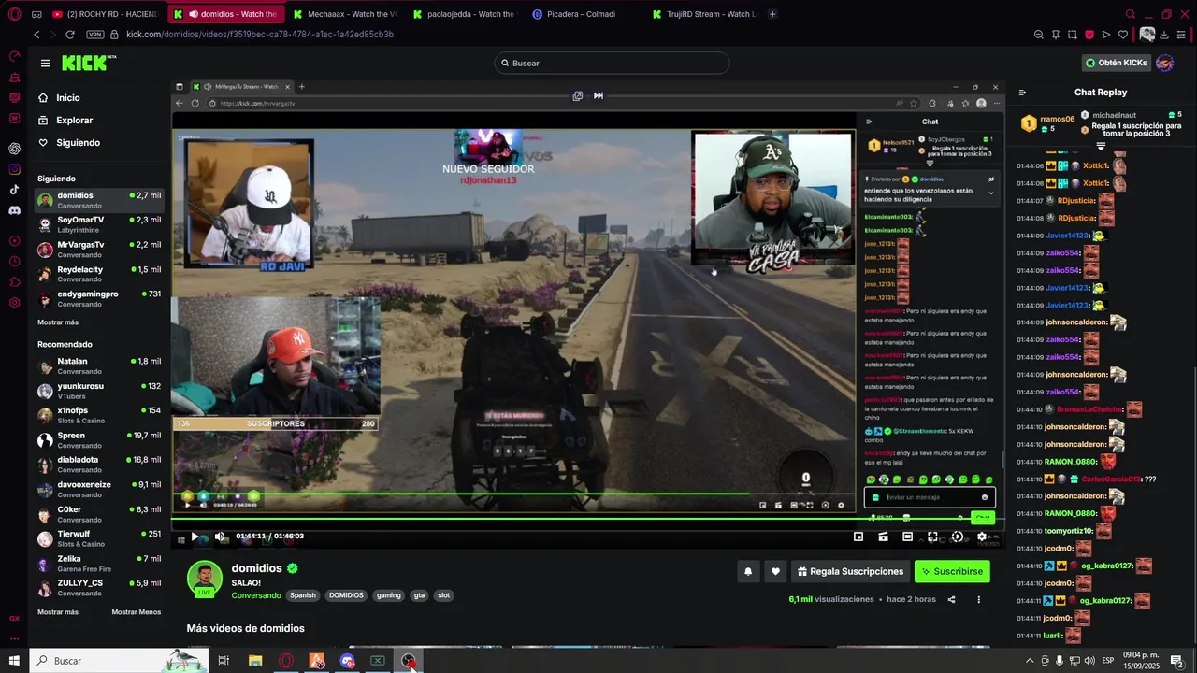This screenshot has width=1197, height=673.
Task: Expand the gift leaderboard chevron
Action: click(x=1101, y=147)
